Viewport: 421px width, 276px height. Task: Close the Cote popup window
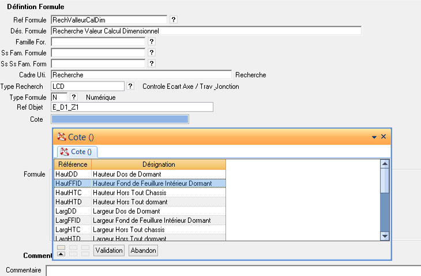coord(384,137)
